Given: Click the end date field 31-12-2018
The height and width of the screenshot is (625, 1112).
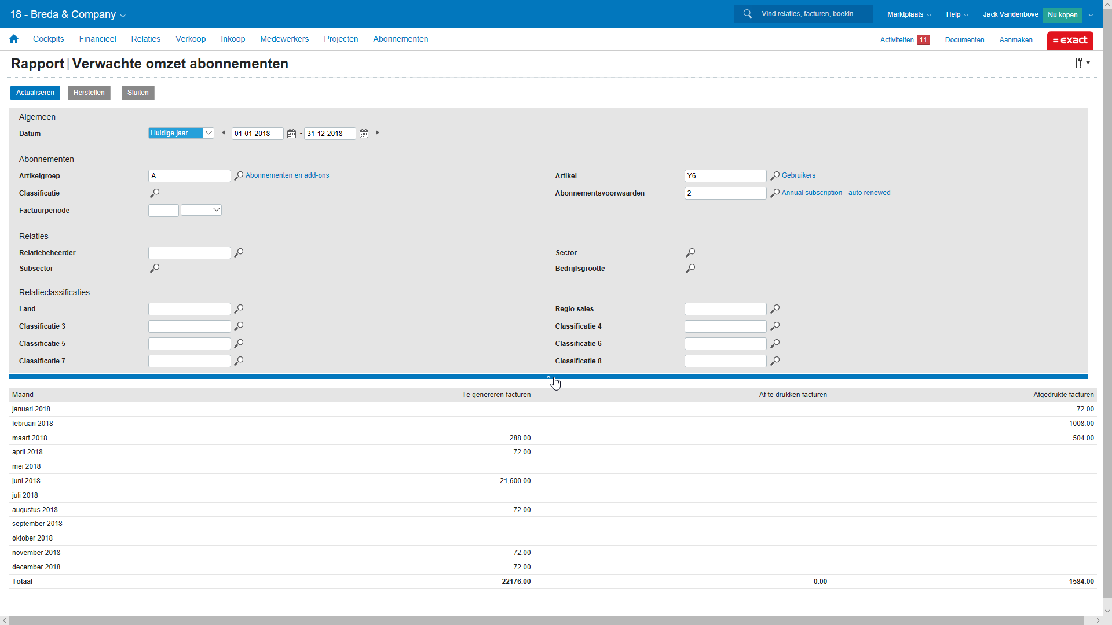Looking at the screenshot, I should [x=330, y=134].
